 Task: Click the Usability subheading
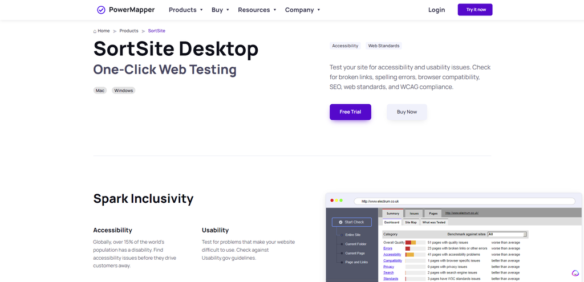tap(215, 230)
